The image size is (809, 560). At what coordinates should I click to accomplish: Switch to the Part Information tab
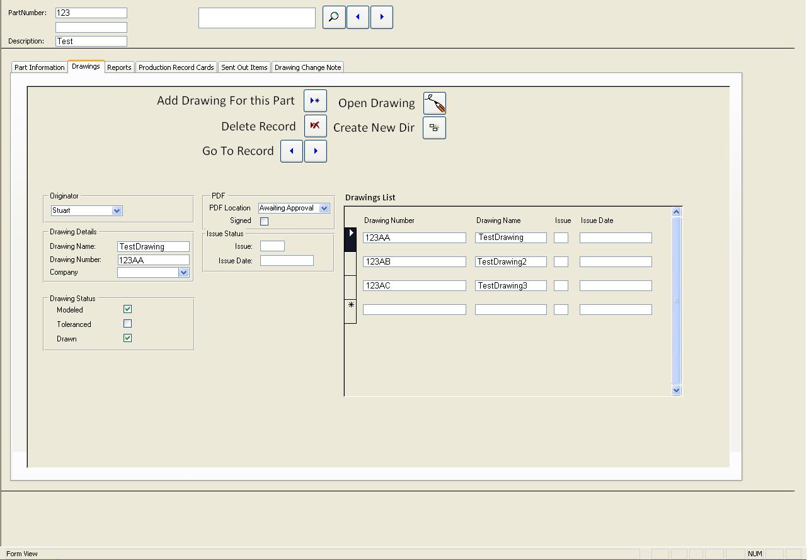(x=40, y=67)
